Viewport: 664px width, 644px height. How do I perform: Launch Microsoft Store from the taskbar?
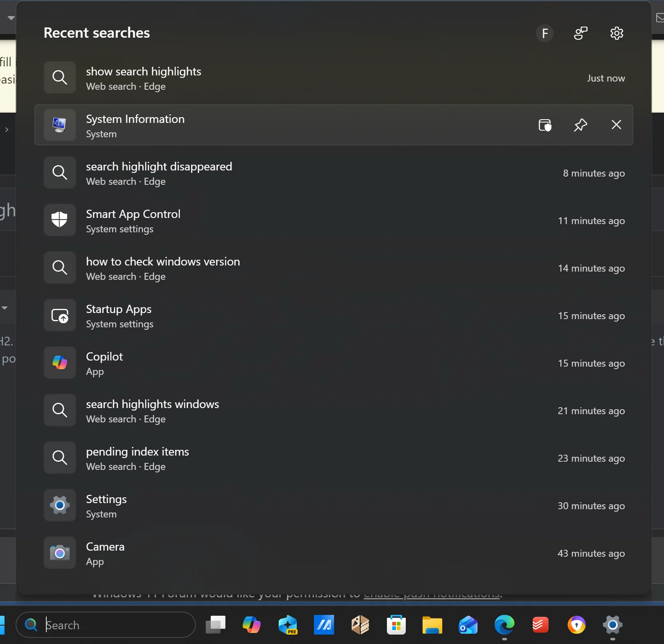(x=396, y=625)
